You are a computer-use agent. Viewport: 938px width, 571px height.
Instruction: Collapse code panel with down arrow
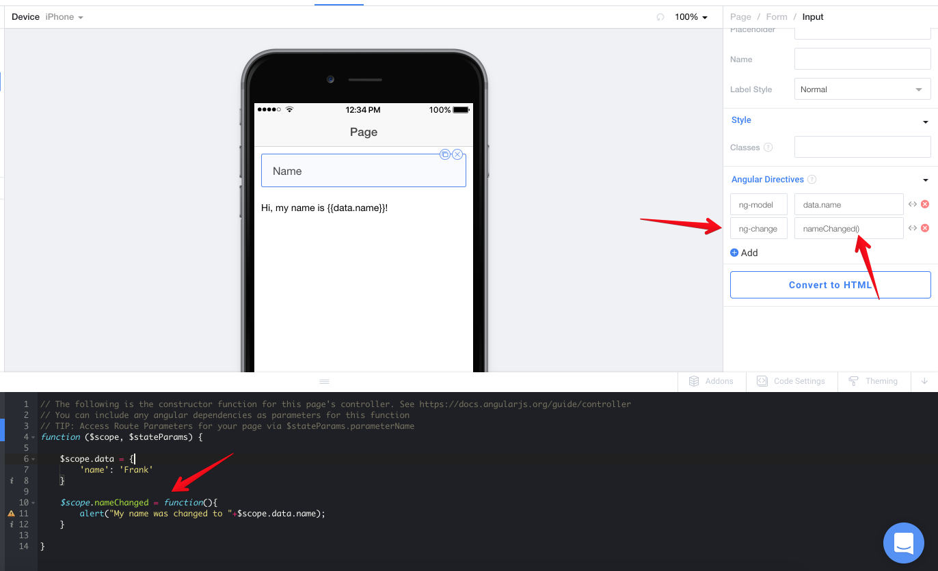tap(924, 381)
